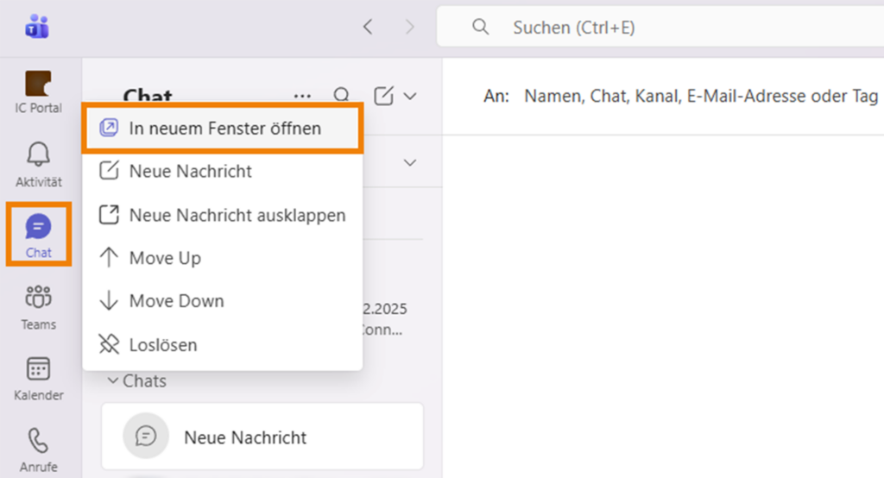Open the Kalender icon
The image size is (884, 478).
(x=38, y=369)
